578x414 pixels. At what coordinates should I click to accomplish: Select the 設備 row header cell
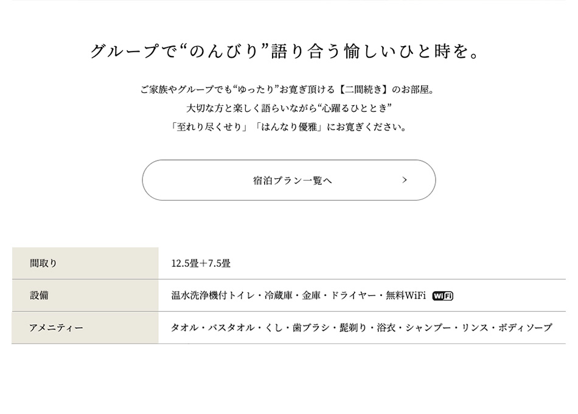click(x=85, y=295)
